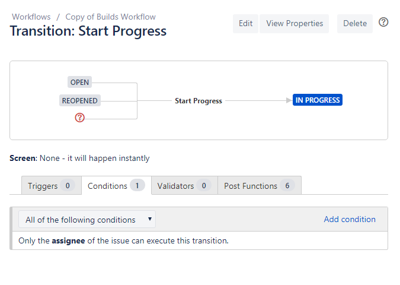This screenshot has width=400, height=285.
Task: Open the Post Functions tab
Action: (260, 186)
